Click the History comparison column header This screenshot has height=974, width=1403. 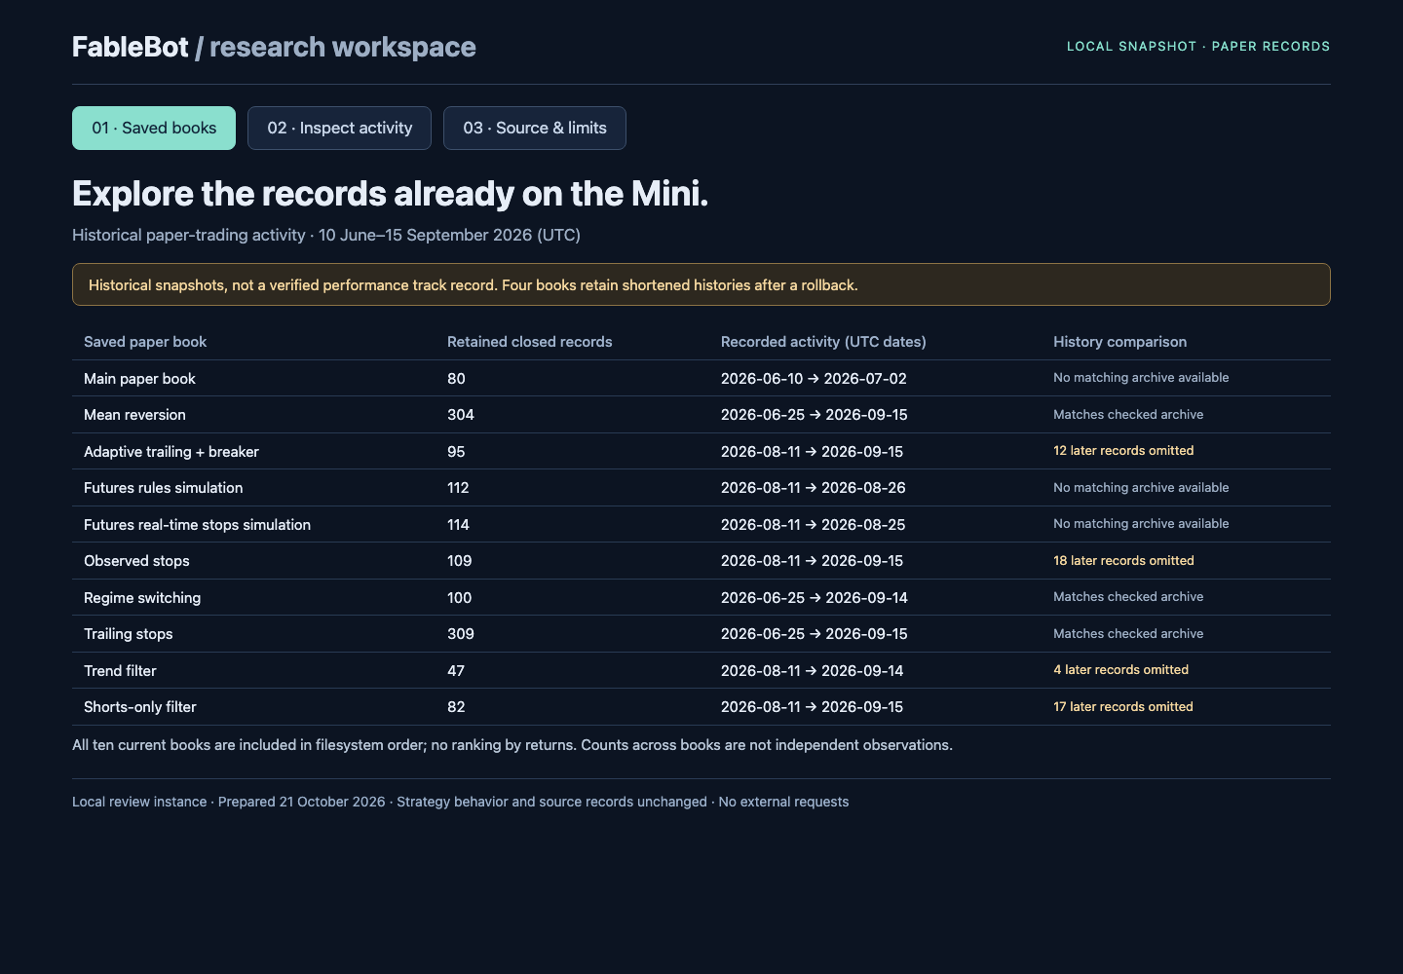1119,342
